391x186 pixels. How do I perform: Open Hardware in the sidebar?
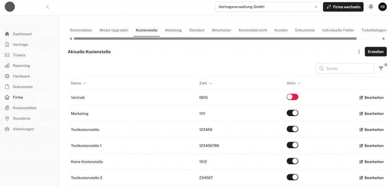[x=21, y=76]
